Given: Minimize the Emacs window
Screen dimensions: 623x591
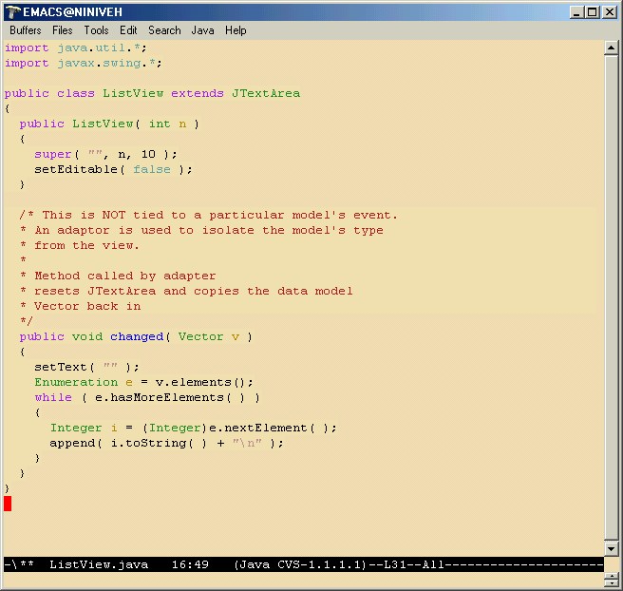Looking at the screenshot, I should pyautogui.click(x=577, y=12).
